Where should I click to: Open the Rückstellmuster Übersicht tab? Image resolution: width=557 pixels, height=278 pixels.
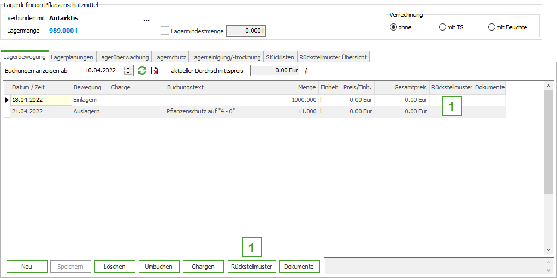pyautogui.click(x=333, y=57)
